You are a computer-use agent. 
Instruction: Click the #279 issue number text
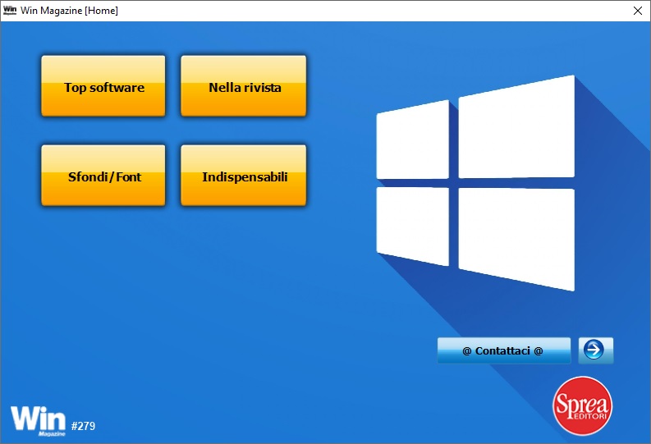tap(83, 426)
